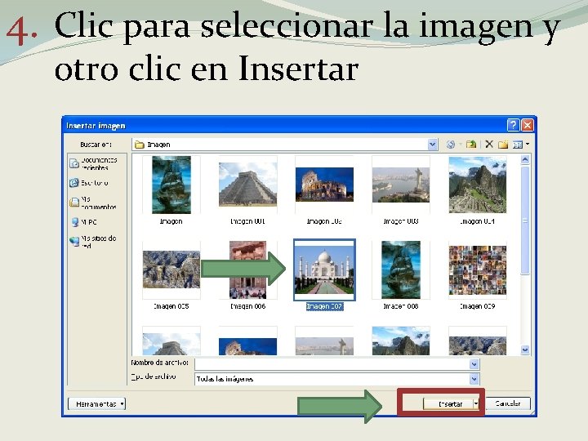Select the partial pyramid thumbnail in bottom row
The image size is (588, 441).
pyautogui.click(x=171, y=344)
